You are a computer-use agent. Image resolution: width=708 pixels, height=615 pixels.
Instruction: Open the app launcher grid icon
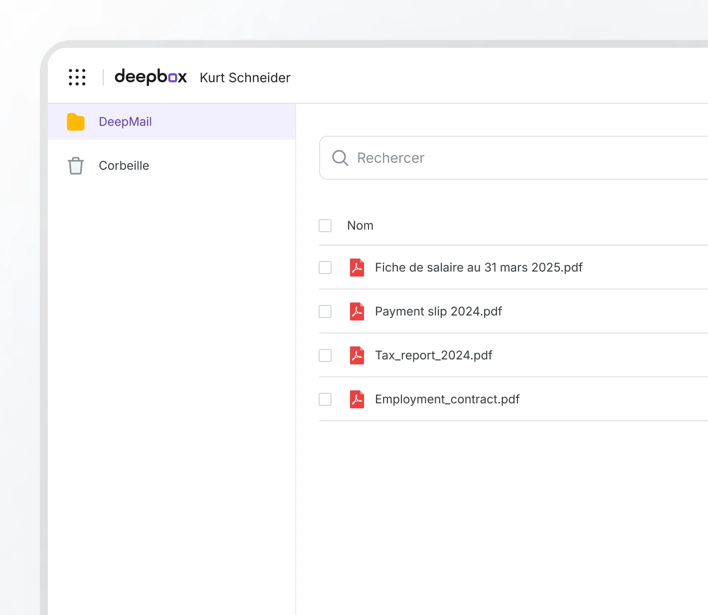77,77
